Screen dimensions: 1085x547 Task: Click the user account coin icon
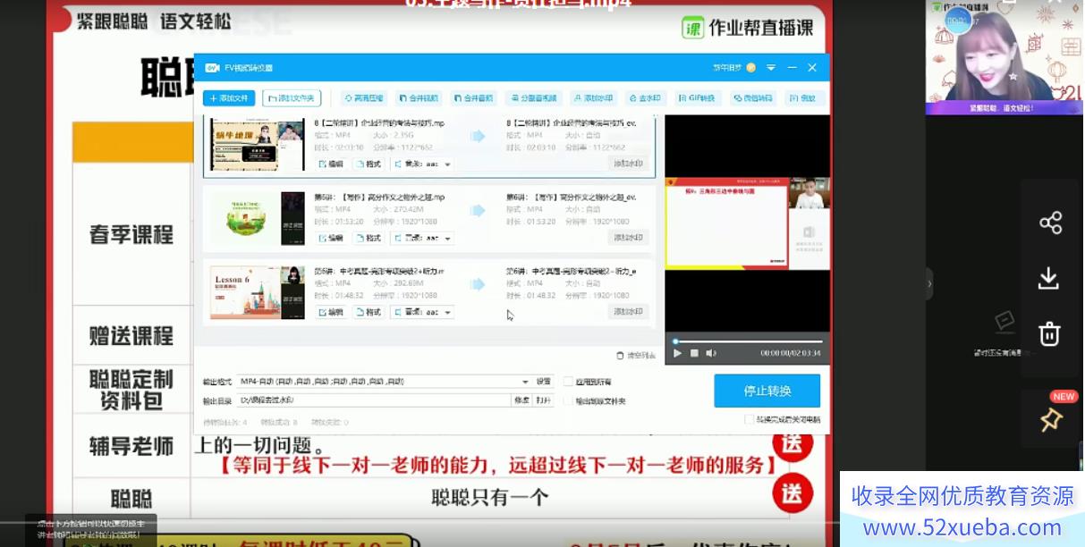751,68
